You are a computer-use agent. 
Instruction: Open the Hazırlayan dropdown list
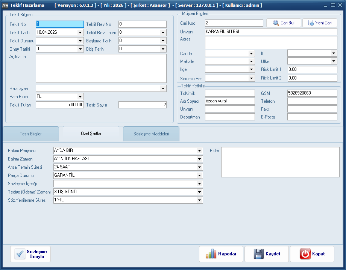(x=163, y=88)
